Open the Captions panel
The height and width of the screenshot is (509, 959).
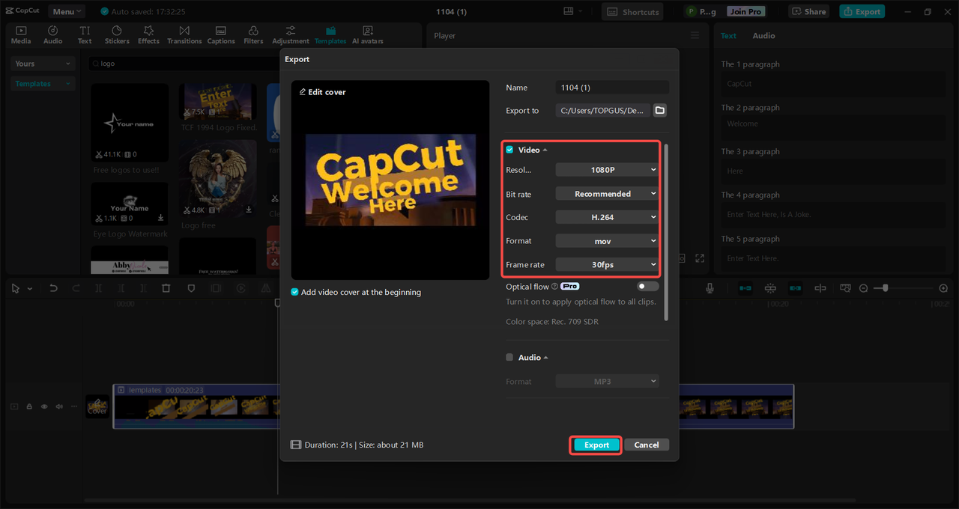coord(221,34)
